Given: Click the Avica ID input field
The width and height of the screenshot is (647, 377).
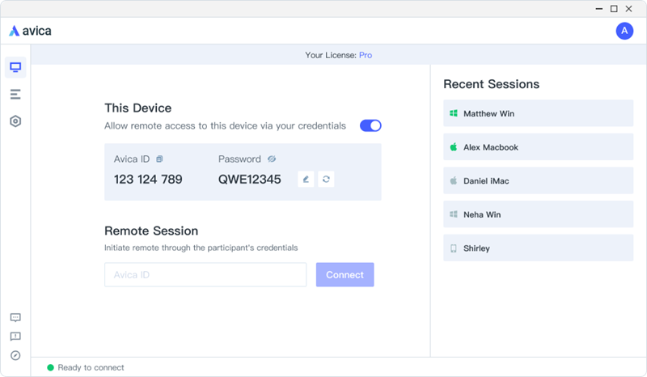Looking at the screenshot, I should point(205,274).
